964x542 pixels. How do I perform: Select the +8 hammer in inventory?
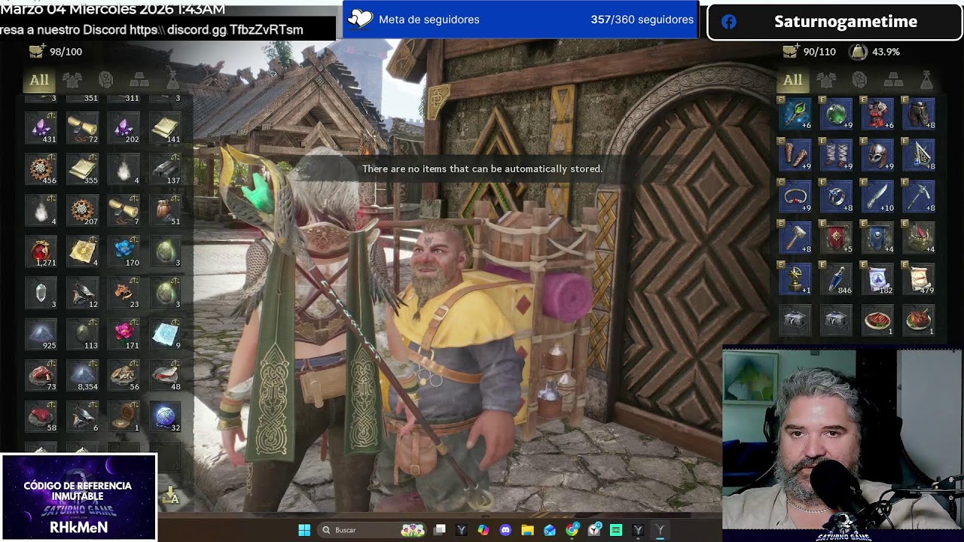pos(795,237)
